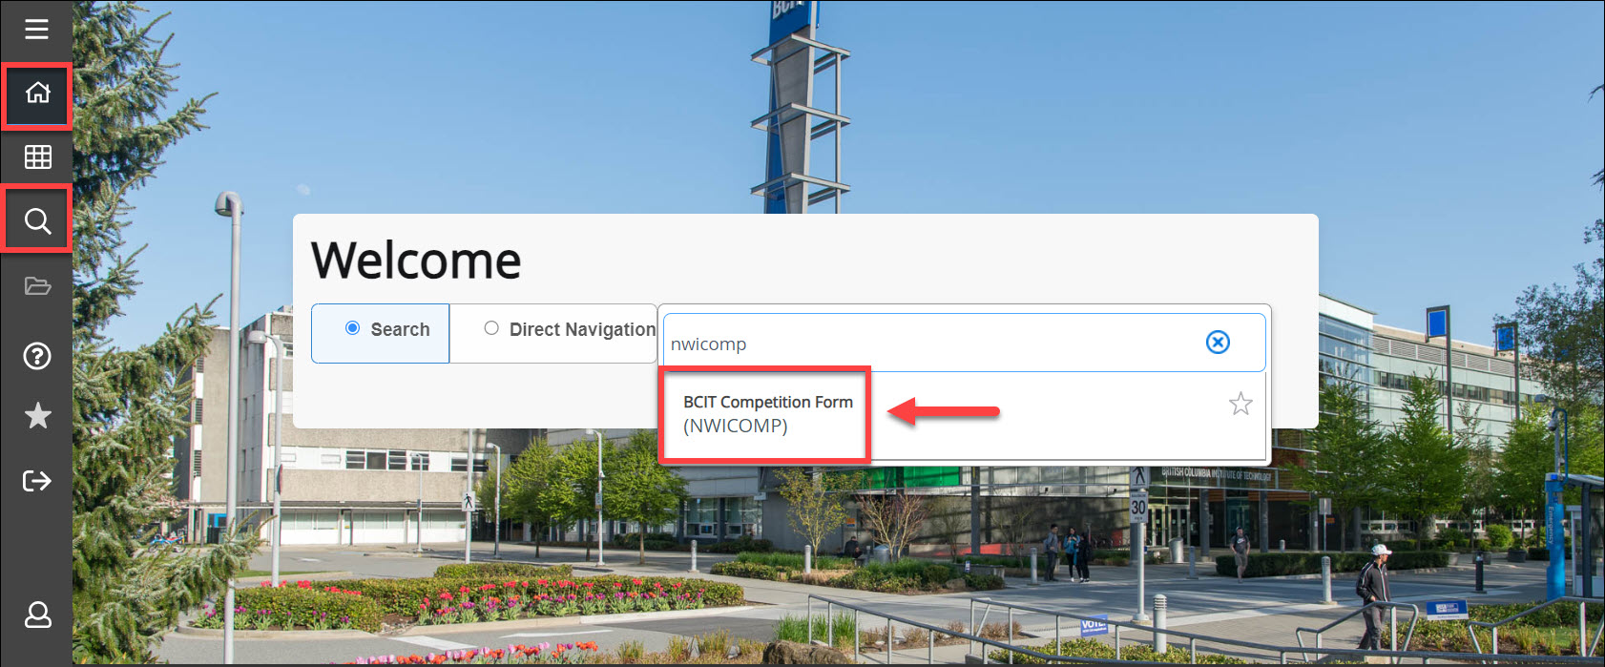Open Help question mark icon
The width and height of the screenshot is (1605, 667).
pos(37,356)
